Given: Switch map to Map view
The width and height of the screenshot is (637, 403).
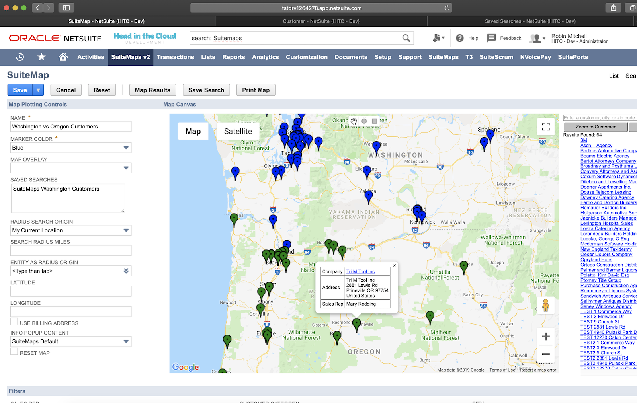Looking at the screenshot, I should pyautogui.click(x=193, y=131).
